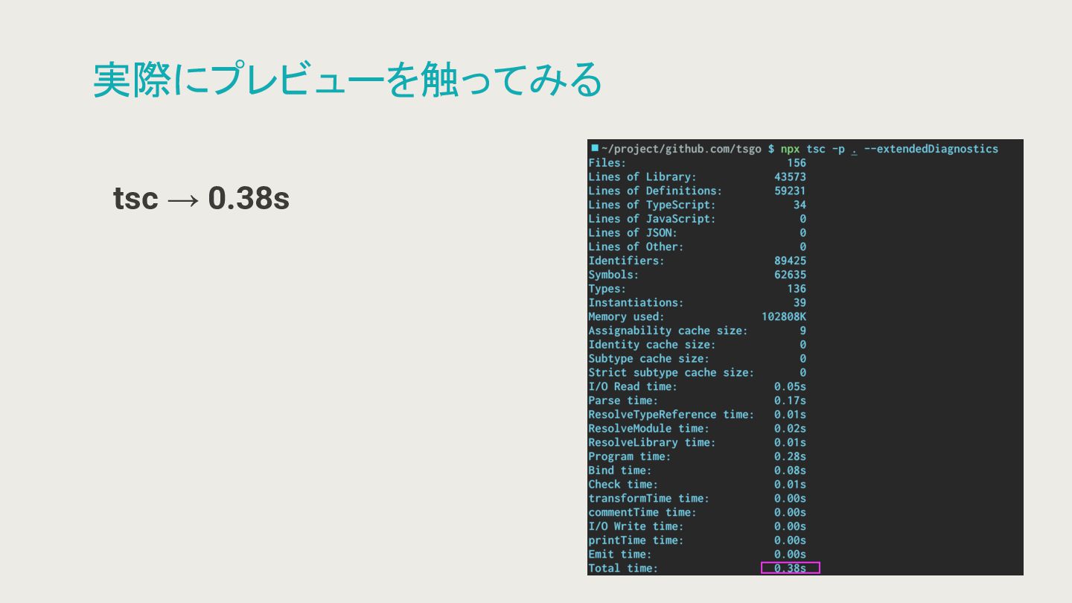Click the value 59231
This screenshot has width=1072, height=603.
coord(790,191)
